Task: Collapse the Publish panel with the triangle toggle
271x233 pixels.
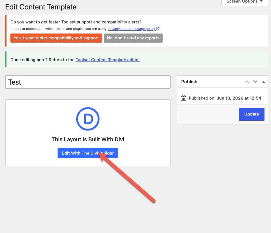Action: (264, 82)
